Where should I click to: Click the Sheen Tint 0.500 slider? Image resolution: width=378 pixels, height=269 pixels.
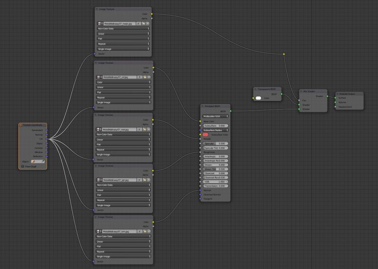(x=215, y=169)
